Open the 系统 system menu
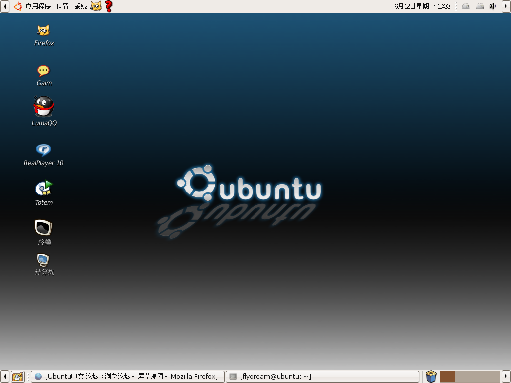 point(80,6)
